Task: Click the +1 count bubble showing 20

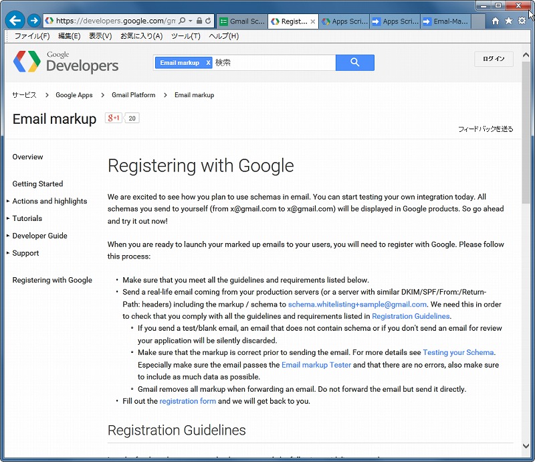Action: pyautogui.click(x=132, y=119)
